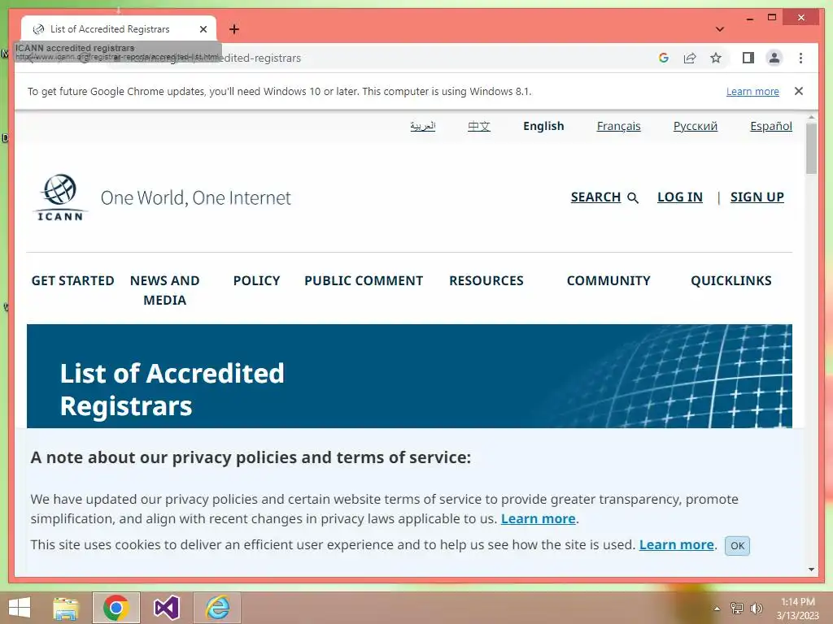Open Chrome three-dot menu
The image size is (833, 624).
tap(800, 58)
